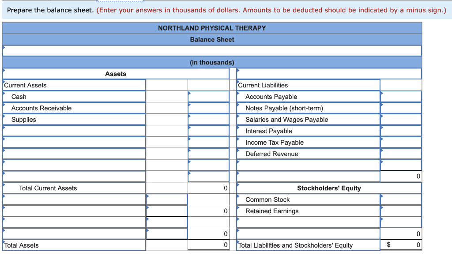Open the liabilities section header dropdown, right of Assets
The width and height of the screenshot is (452, 256).
329,74
